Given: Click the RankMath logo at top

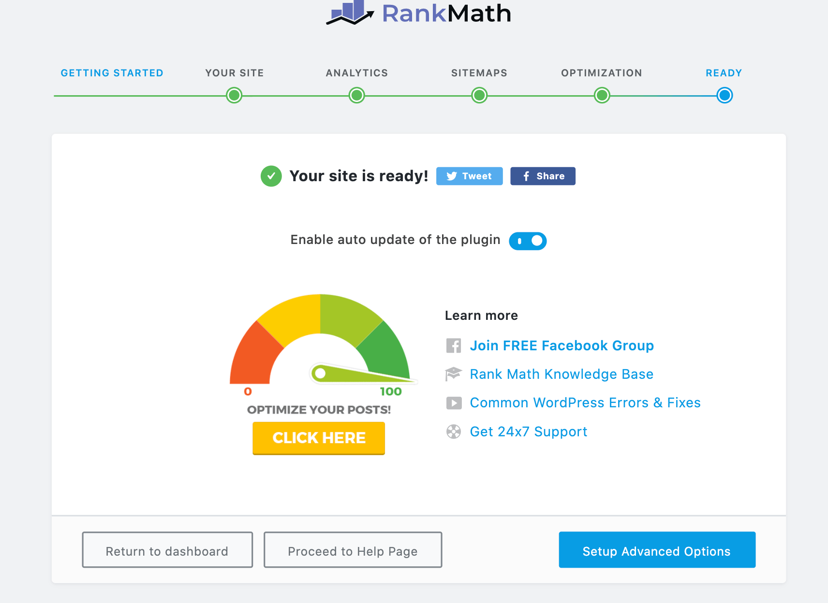Looking at the screenshot, I should [418, 13].
